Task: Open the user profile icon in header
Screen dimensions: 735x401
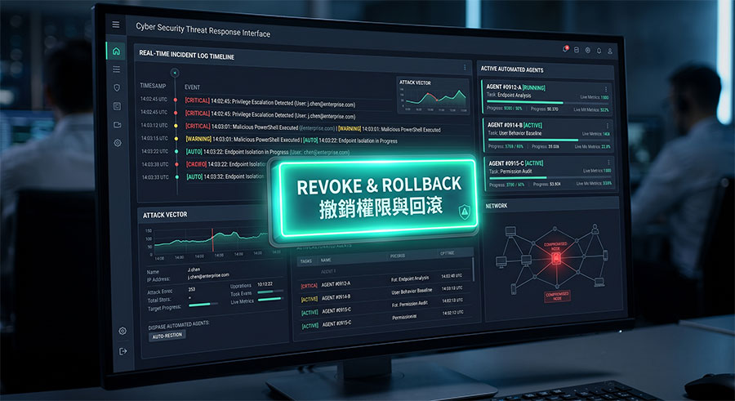Action: pos(610,51)
